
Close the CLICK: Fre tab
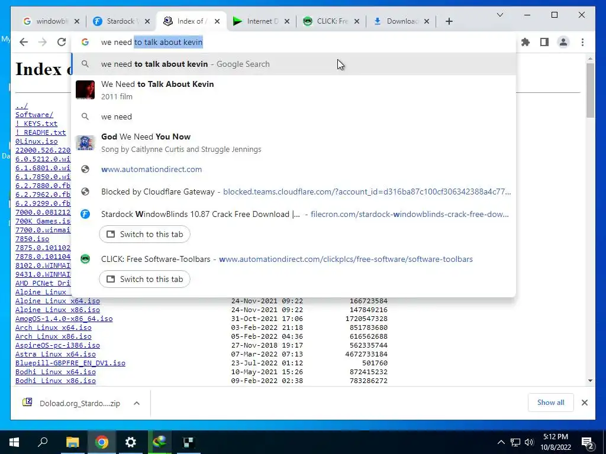point(357,21)
